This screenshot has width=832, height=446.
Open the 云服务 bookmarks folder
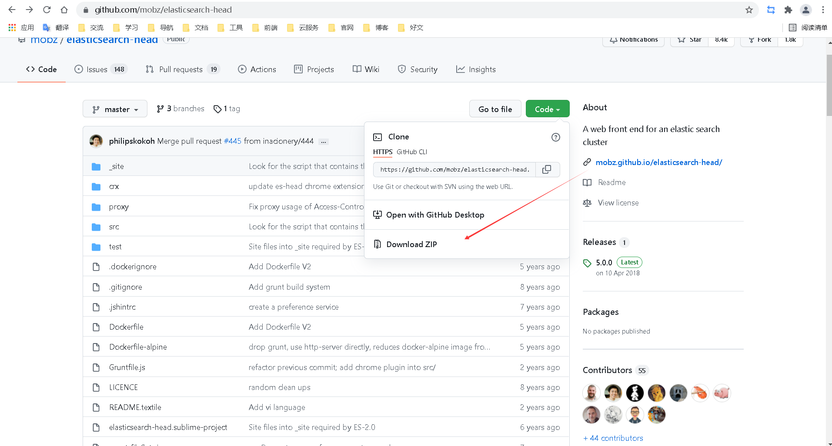coord(303,27)
